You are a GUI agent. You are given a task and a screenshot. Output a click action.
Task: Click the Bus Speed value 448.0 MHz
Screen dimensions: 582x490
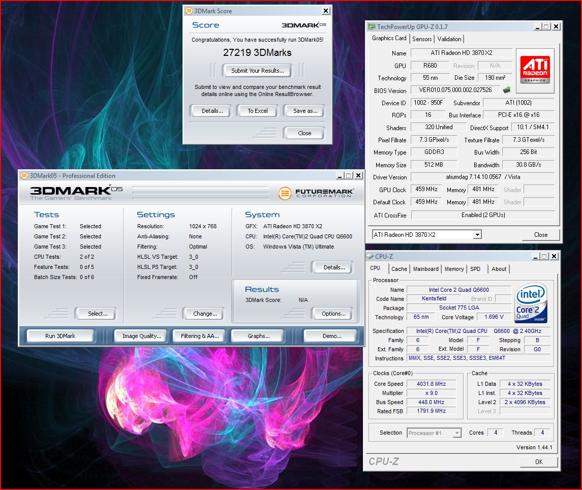431,402
